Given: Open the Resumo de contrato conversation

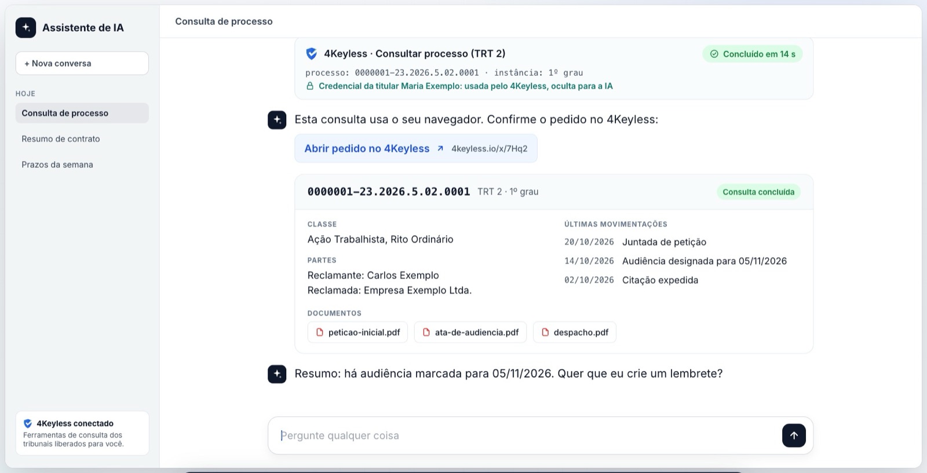Looking at the screenshot, I should point(82,139).
